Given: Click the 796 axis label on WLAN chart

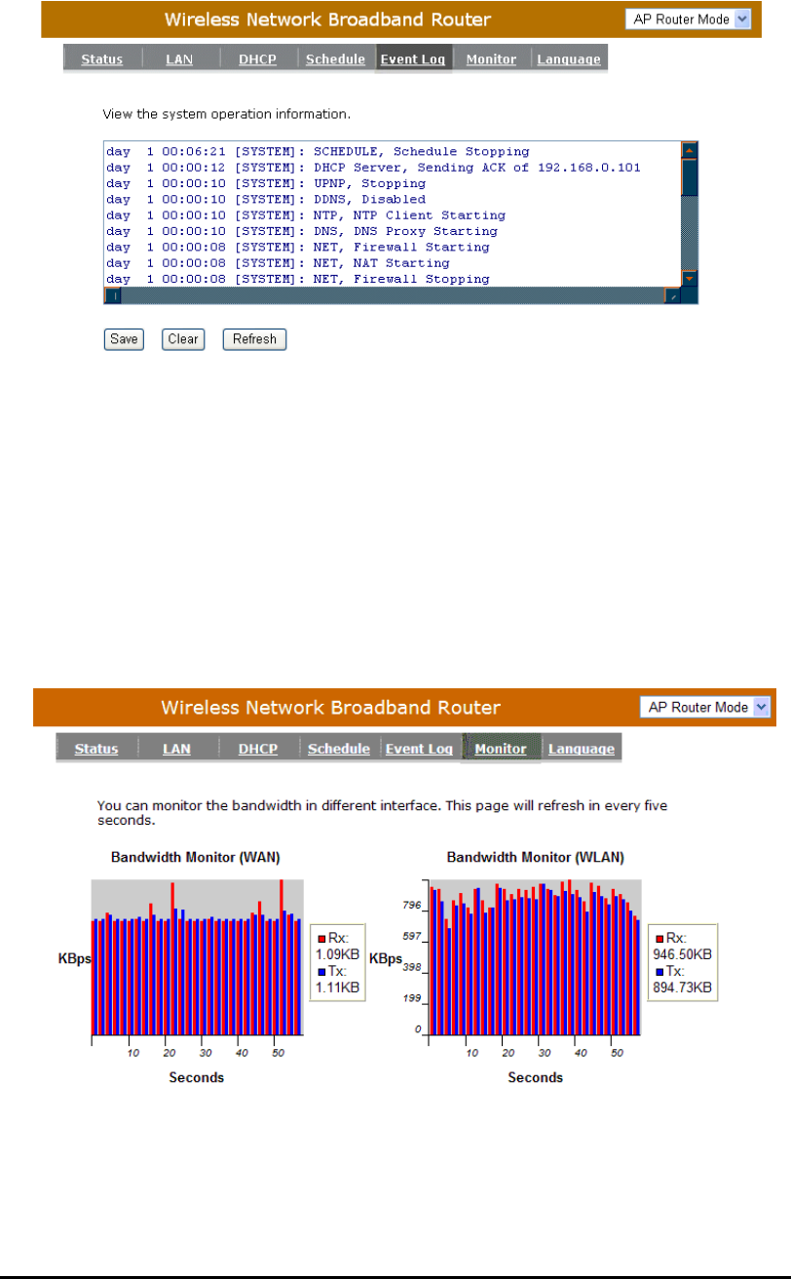Looking at the screenshot, I should (x=412, y=906).
